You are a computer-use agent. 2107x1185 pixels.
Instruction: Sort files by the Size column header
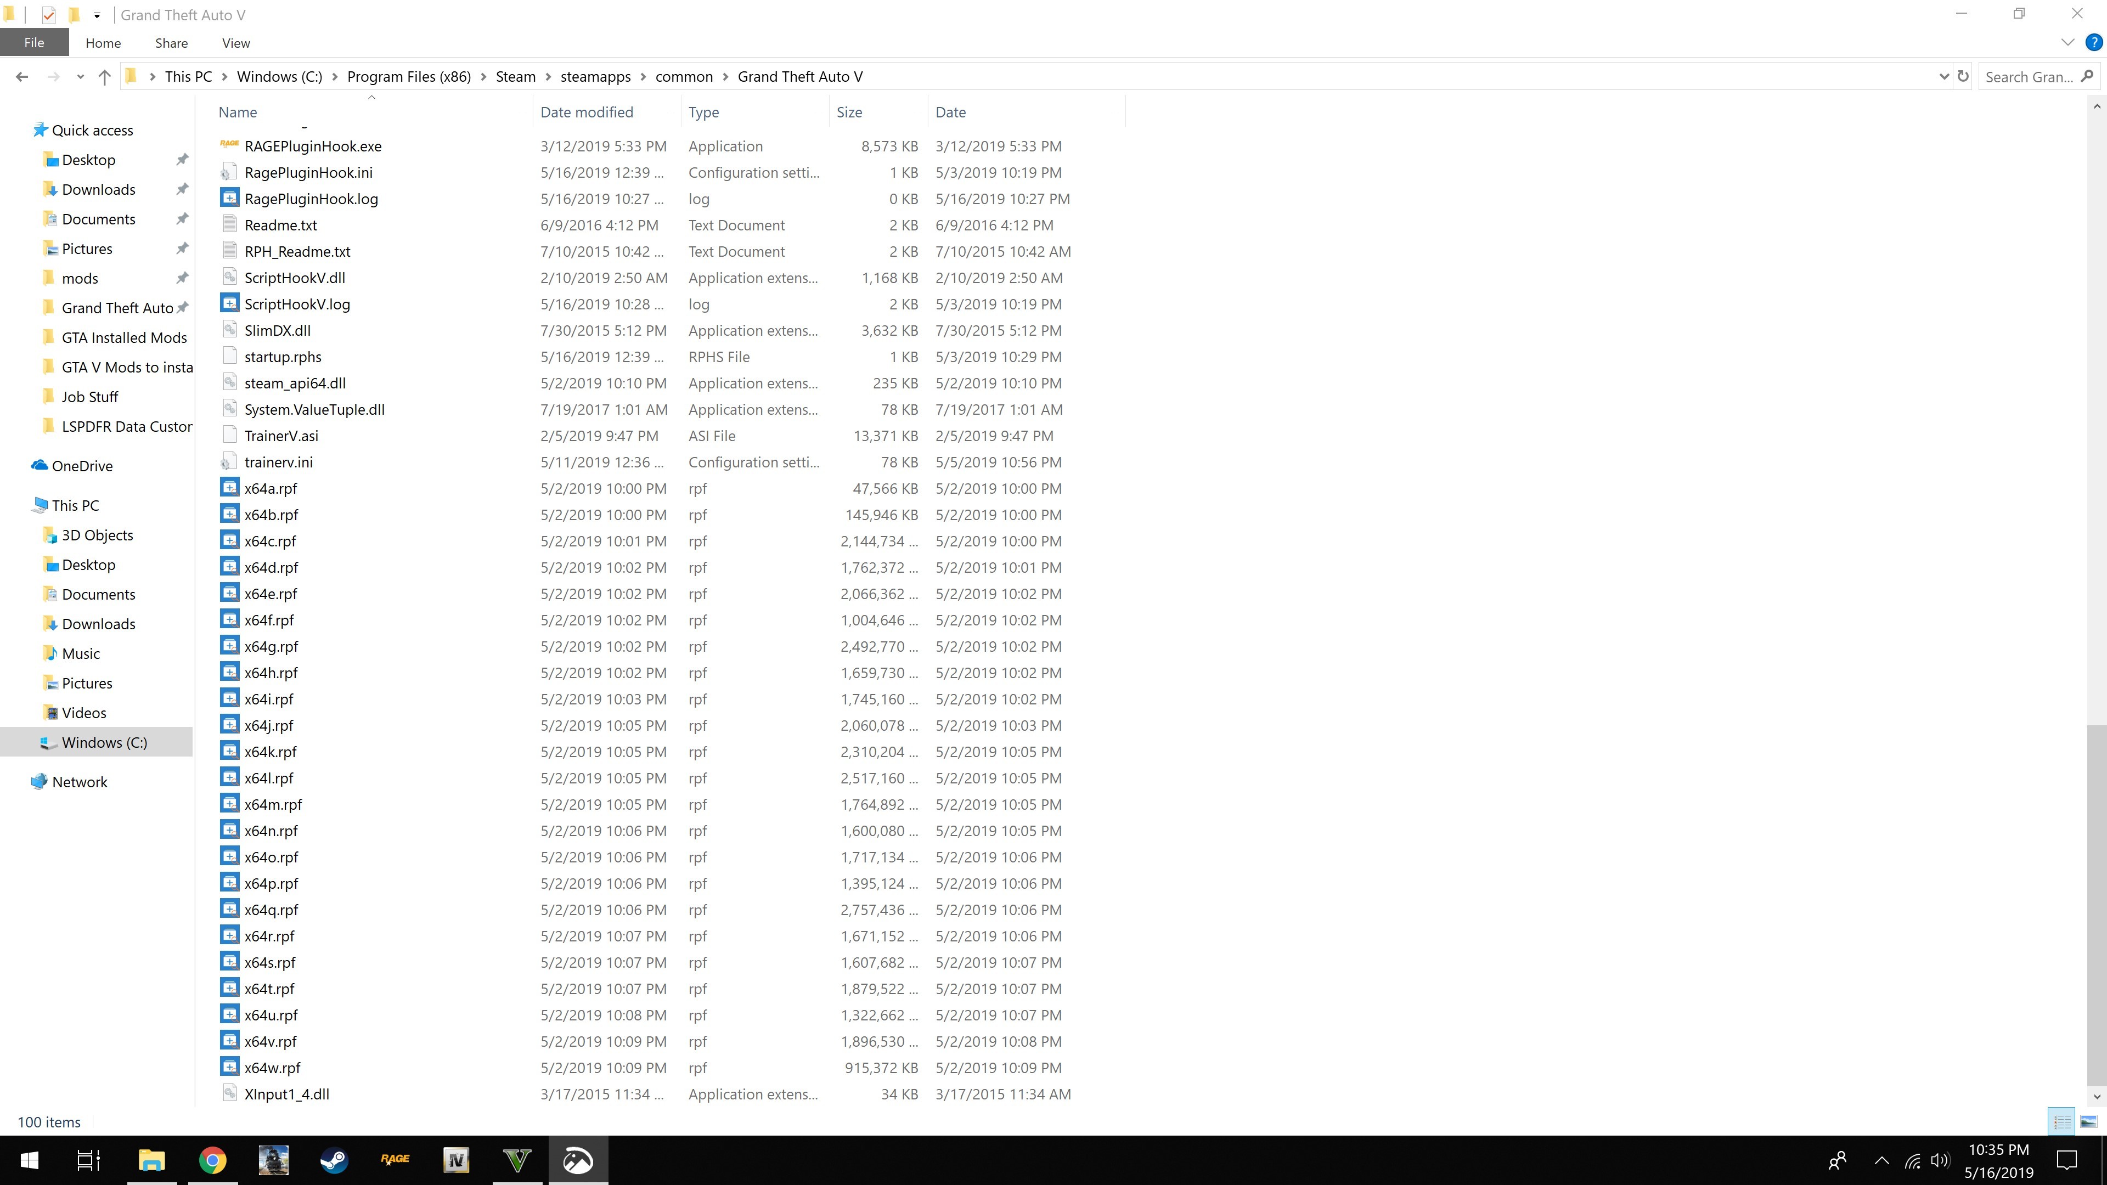849,112
